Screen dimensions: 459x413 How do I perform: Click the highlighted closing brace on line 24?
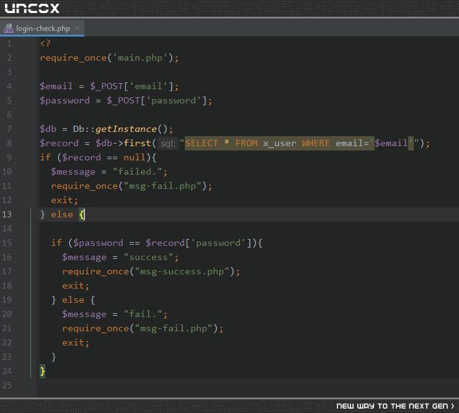[42, 371]
